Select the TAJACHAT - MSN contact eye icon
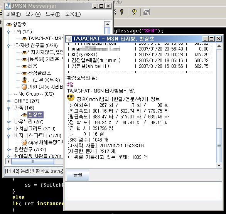Image resolution: width=226 pixels, height=214 pixels. click(24, 39)
